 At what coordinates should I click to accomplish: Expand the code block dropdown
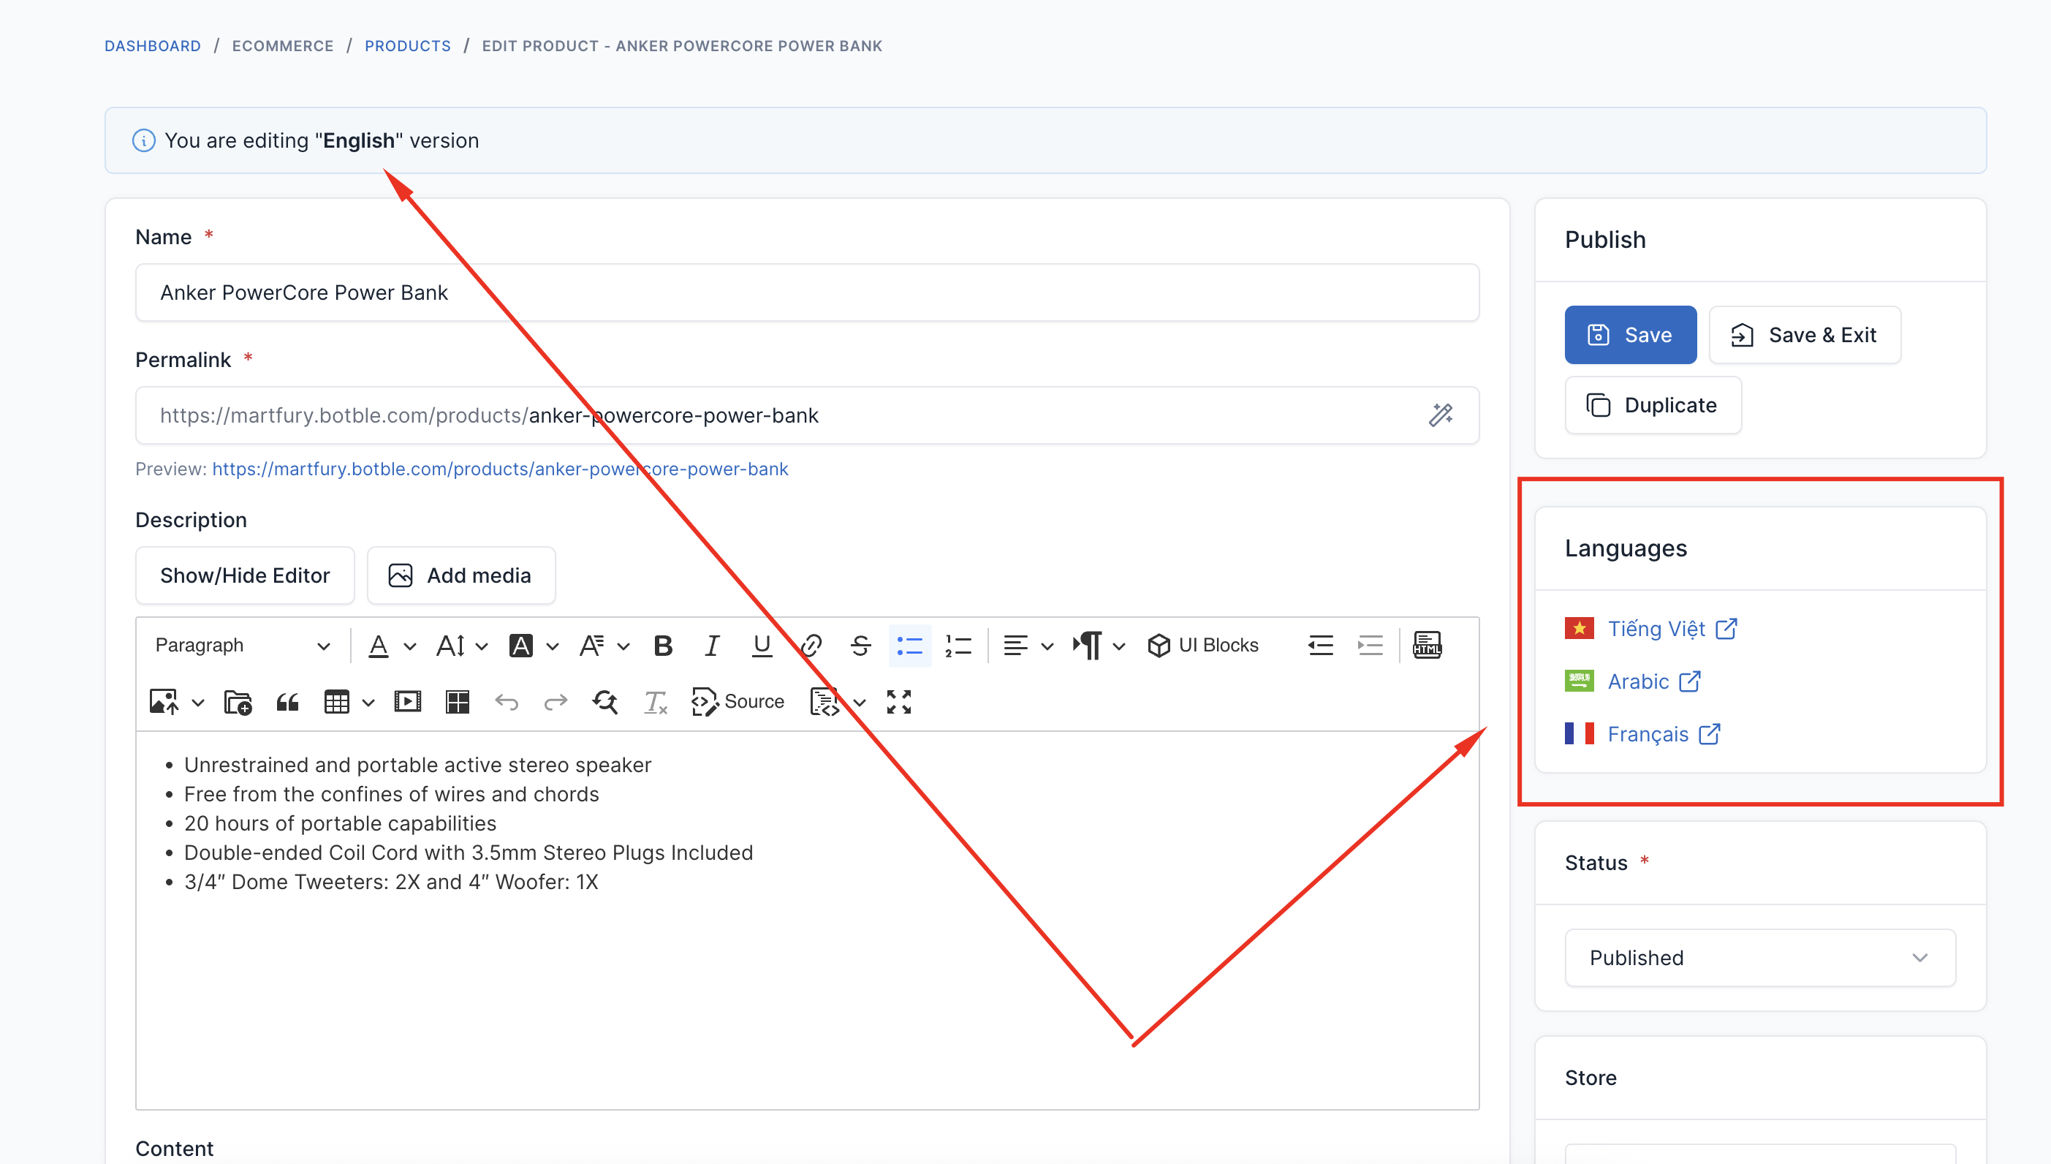click(x=859, y=703)
